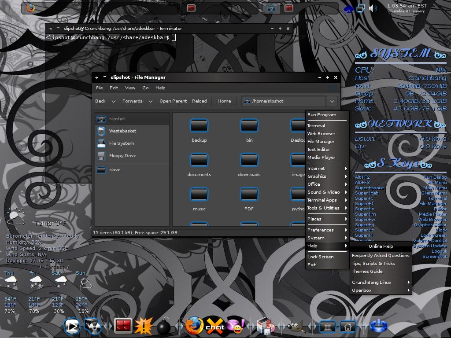Image resolution: width=451 pixels, height=338 pixels.
Task: Open Fequently Asked Questions help link
Action: 381,256
